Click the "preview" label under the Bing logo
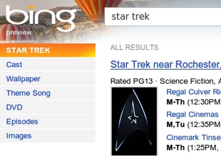Screen dimensions: 221x156 click(x=19, y=33)
